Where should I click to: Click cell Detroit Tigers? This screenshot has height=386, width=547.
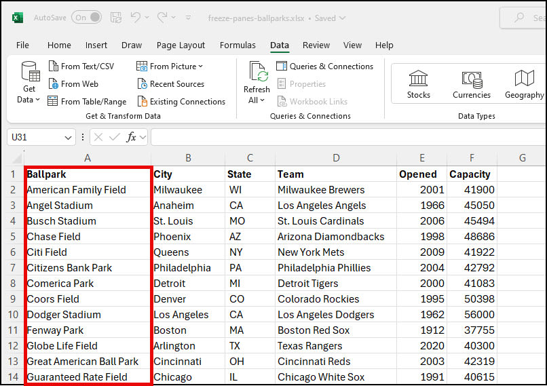[336, 283]
